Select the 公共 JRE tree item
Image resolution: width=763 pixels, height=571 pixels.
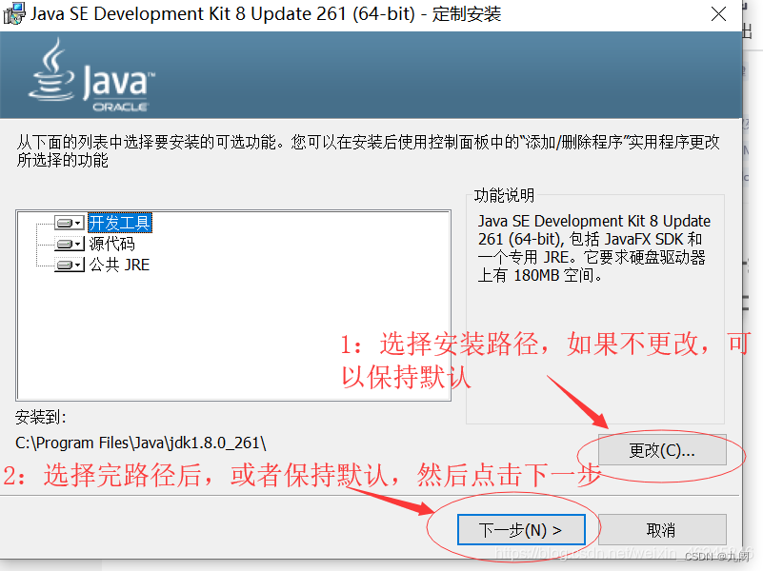(x=119, y=265)
